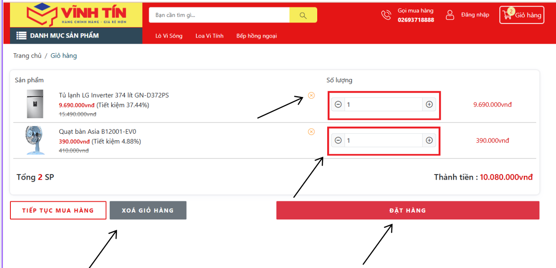Click the Giỏ hàng breadcrumb
Screen dimensions: 556x268
click(x=64, y=55)
